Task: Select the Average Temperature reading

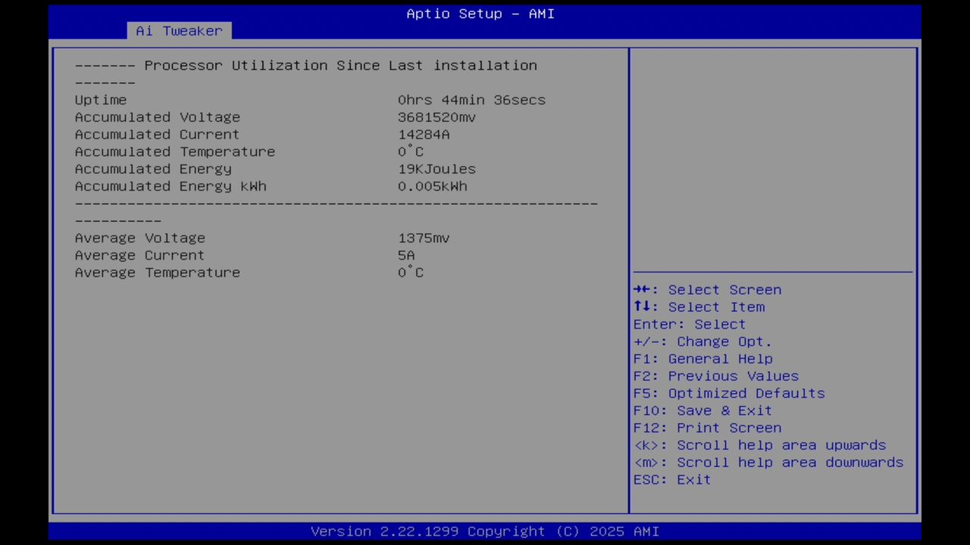Action: (x=157, y=272)
